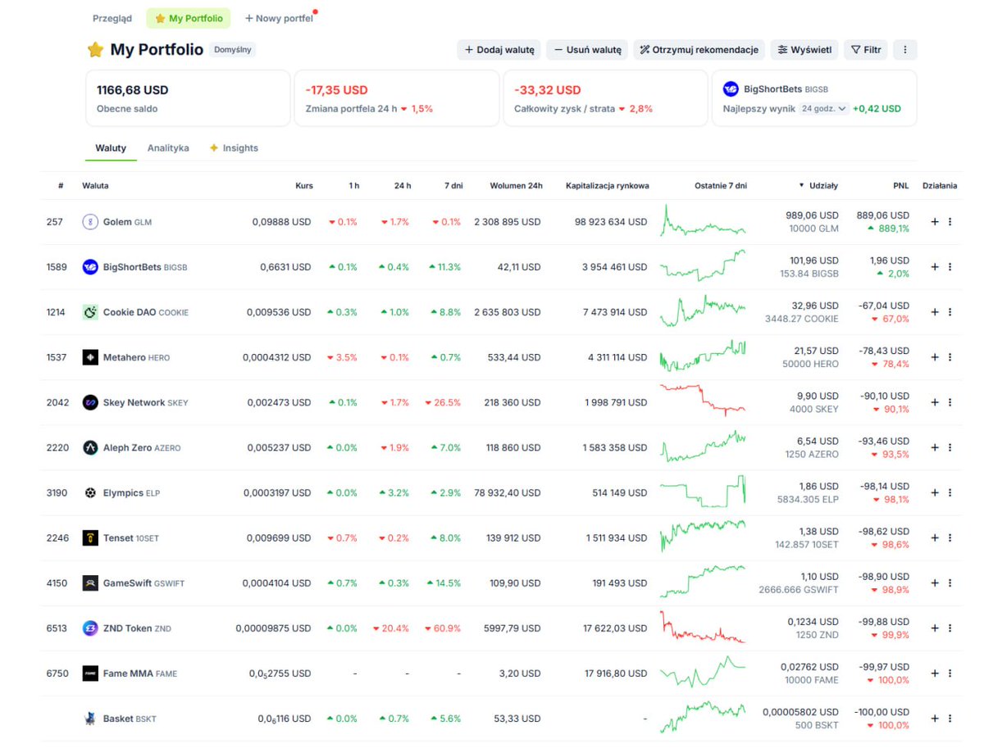Open the Golem GLM currency link

[127, 222]
